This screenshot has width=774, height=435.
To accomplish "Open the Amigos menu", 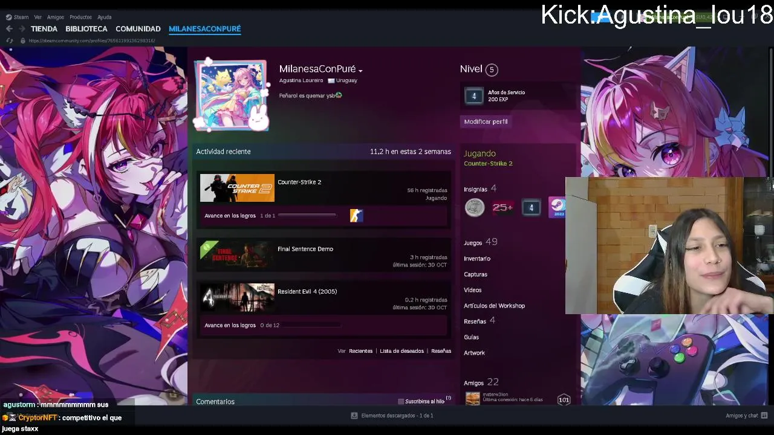I will click(56, 17).
